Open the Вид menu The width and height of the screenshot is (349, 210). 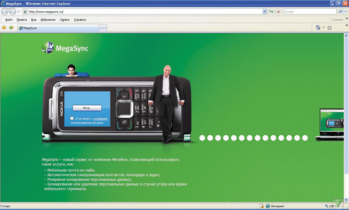34,20
